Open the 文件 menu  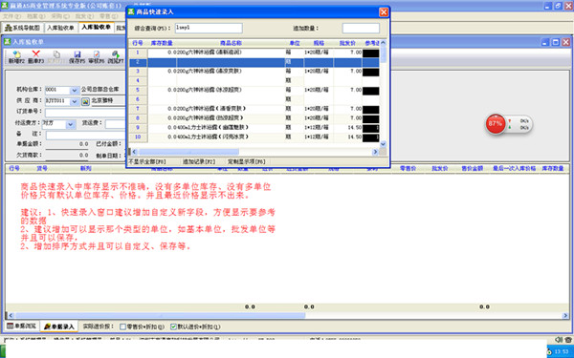pos(12,16)
